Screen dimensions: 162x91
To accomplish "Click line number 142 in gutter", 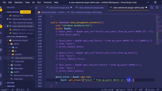I will pos(40,22).
